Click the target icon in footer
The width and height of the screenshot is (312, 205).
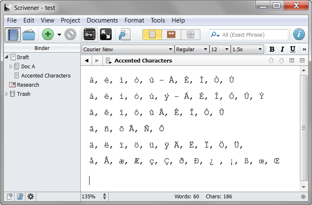(303, 197)
